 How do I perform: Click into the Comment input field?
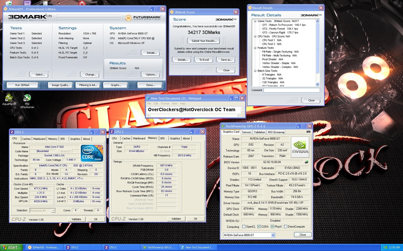tap(292, 90)
